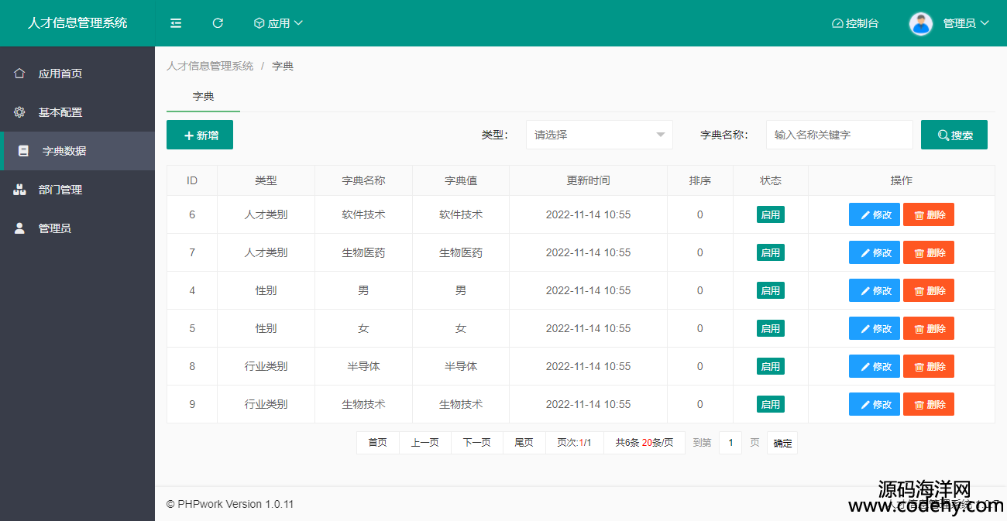The height and width of the screenshot is (521, 1007).
Task: Open the 应用 dropdown menu
Action: 278,23
